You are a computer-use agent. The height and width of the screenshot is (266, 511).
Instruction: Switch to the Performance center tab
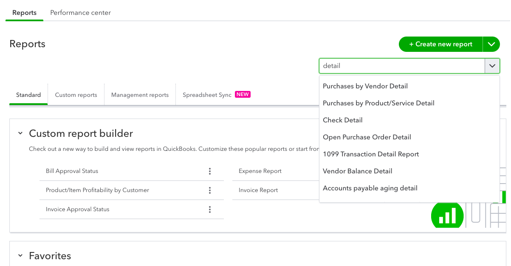[x=80, y=13]
